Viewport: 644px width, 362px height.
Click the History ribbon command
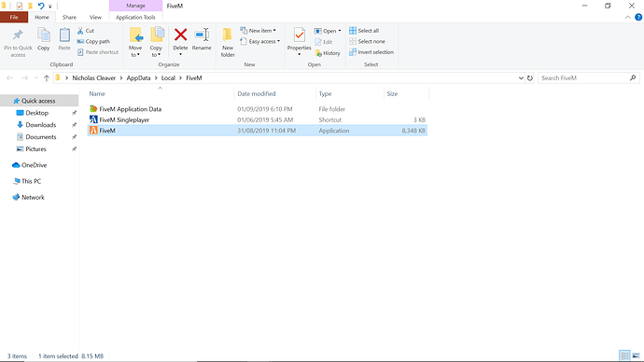(x=328, y=53)
